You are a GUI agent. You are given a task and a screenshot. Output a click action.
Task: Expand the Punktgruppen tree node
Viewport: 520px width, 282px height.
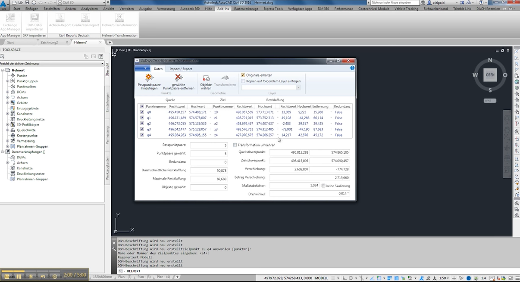7,81
